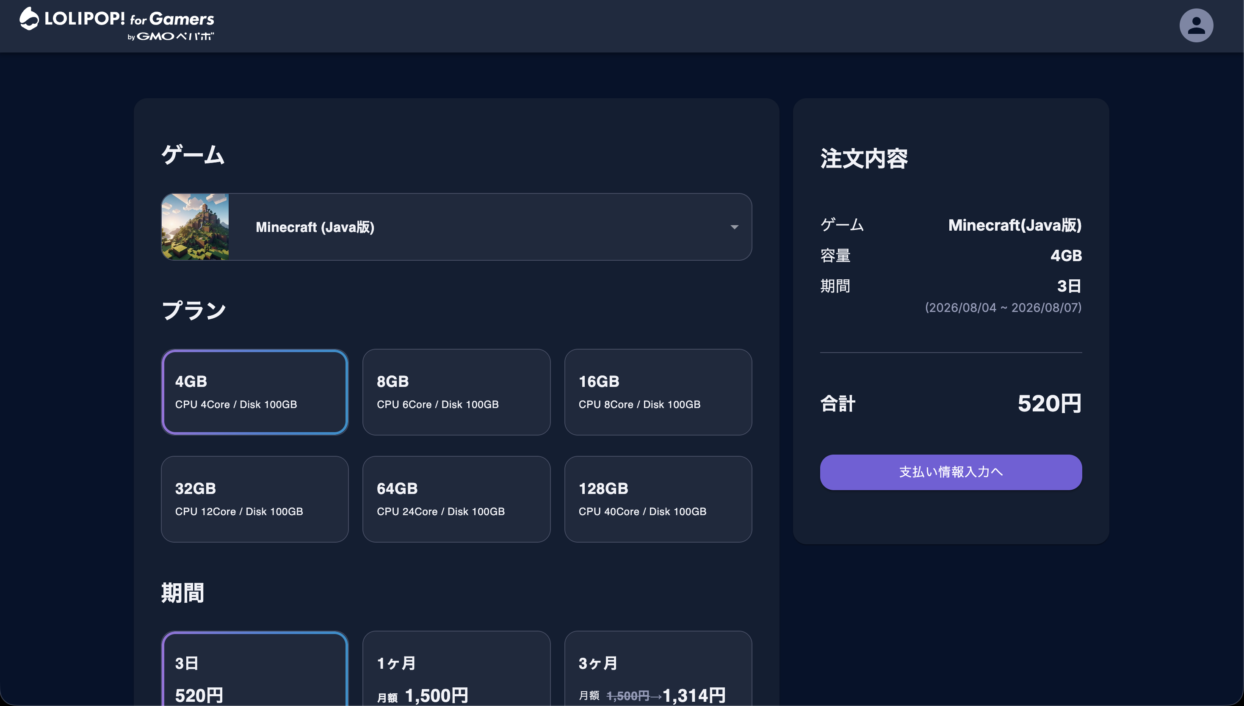Select the 8GB CPU 6Core plan
Viewport: 1244px width, 706px height.
click(456, 392)
